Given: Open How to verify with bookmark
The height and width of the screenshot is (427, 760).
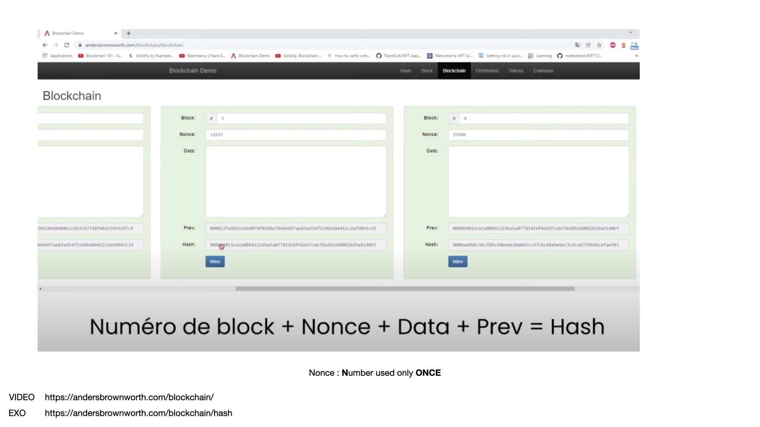Looking at the screenshot, I should click(x=349, y=56).
